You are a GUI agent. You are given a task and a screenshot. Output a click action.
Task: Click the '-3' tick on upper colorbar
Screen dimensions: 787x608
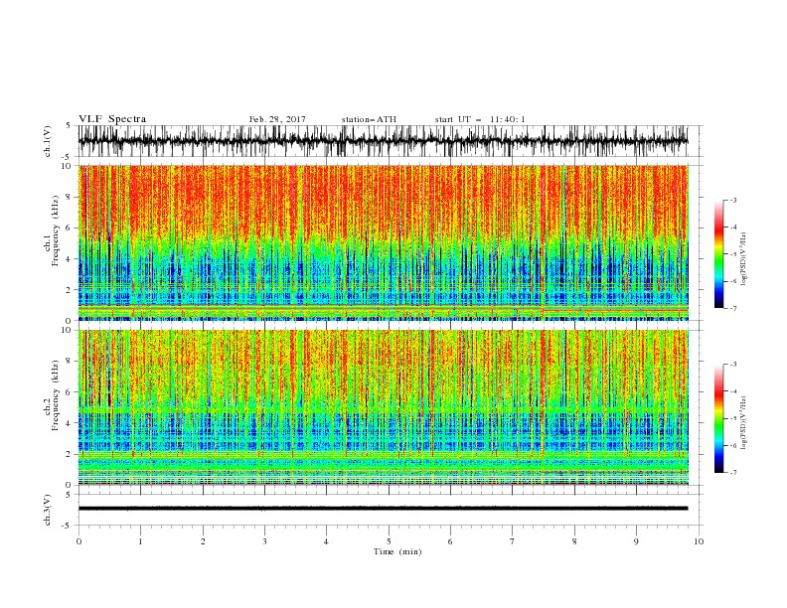pos(732,200)
